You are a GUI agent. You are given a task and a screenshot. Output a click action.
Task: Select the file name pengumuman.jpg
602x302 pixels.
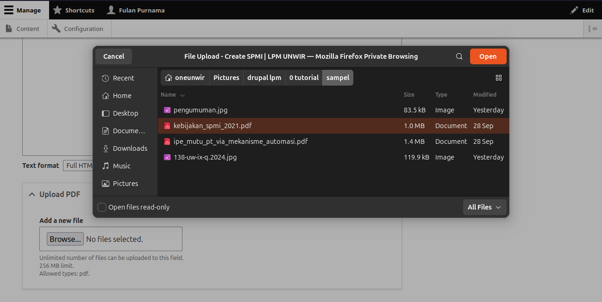point(201,110)
